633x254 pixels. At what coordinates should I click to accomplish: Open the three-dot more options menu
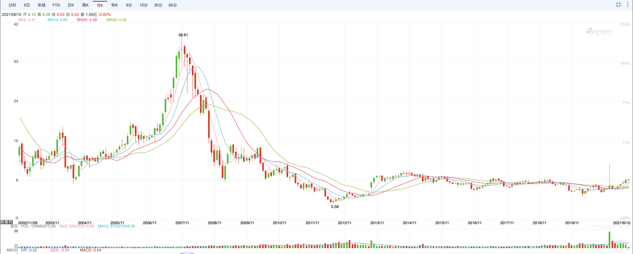coord(627,5)
